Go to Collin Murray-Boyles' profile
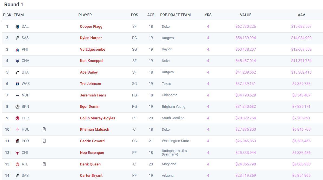 point(97,118)
